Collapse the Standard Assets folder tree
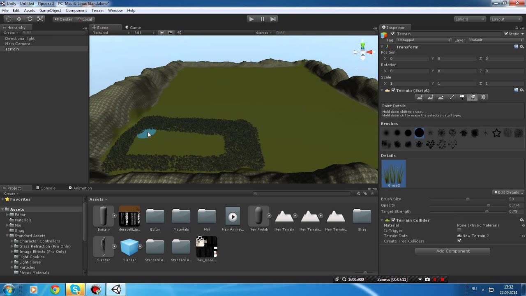This screenshot has height=296, width=526. [x=7, y=236]
